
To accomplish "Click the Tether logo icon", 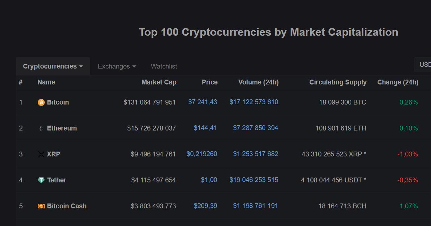I will pos(41,180).
